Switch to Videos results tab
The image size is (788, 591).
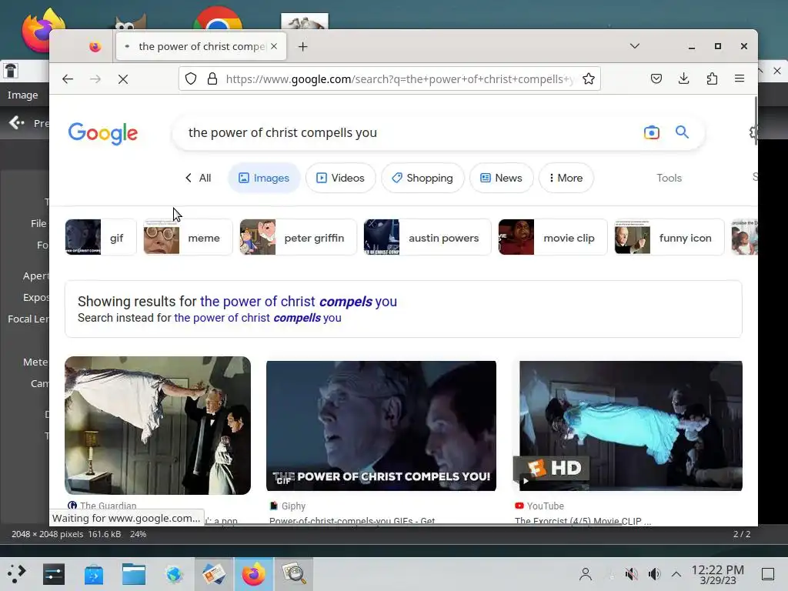pos(340,178)
